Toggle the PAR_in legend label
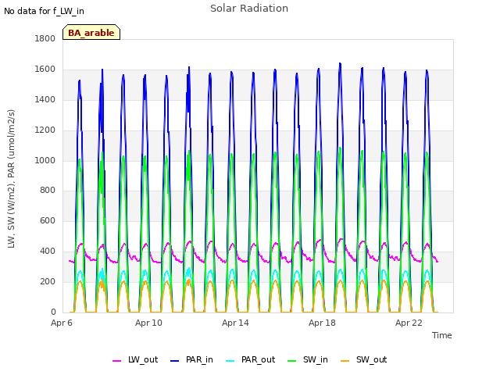Viewport: 500px width, 375px height. coord(199,359)
